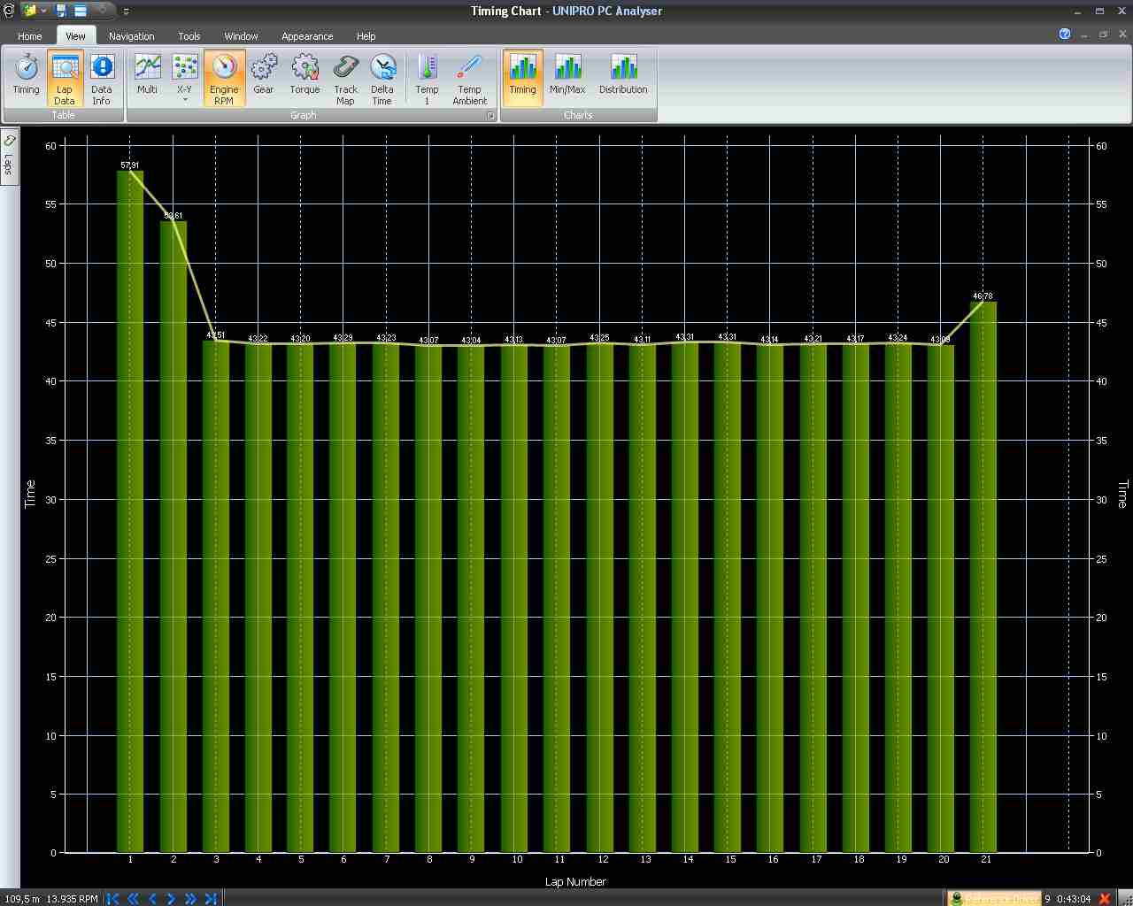Expand the open file dropdown arrow
This screenshot has height=906, width=1133.
tap(43, 11)
